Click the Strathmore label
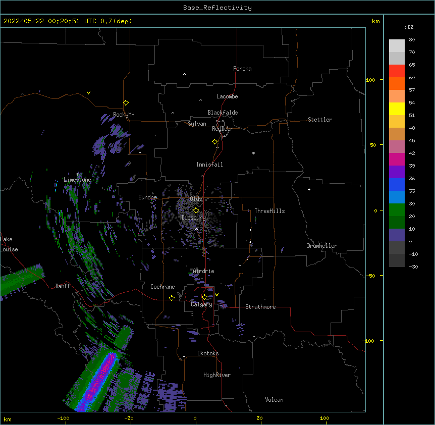The image size is (435, 425). [x=260, y=307]
